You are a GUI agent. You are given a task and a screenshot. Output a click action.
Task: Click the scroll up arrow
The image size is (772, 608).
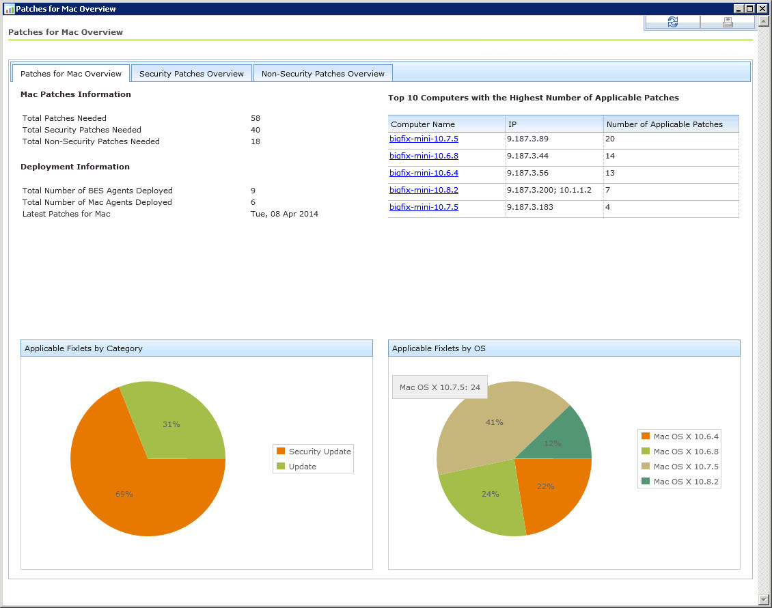click(764, 22)
